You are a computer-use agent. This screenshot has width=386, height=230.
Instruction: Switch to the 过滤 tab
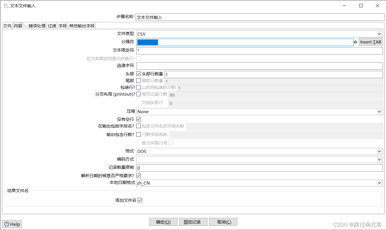52,26
